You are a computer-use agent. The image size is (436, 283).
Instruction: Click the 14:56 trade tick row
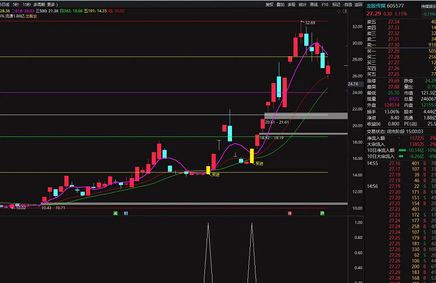(400, 186)
